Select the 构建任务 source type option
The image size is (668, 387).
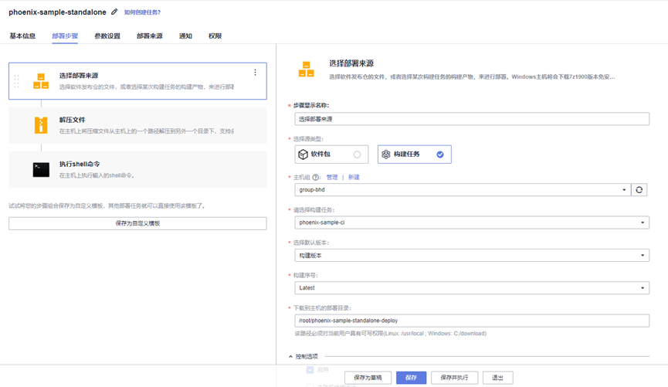point(414,154)
